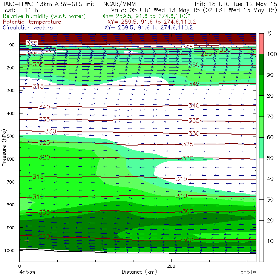Viewport: 279px width, 279px height.
Task: Click the '700' pressure axis tick label
Action: 11,182
